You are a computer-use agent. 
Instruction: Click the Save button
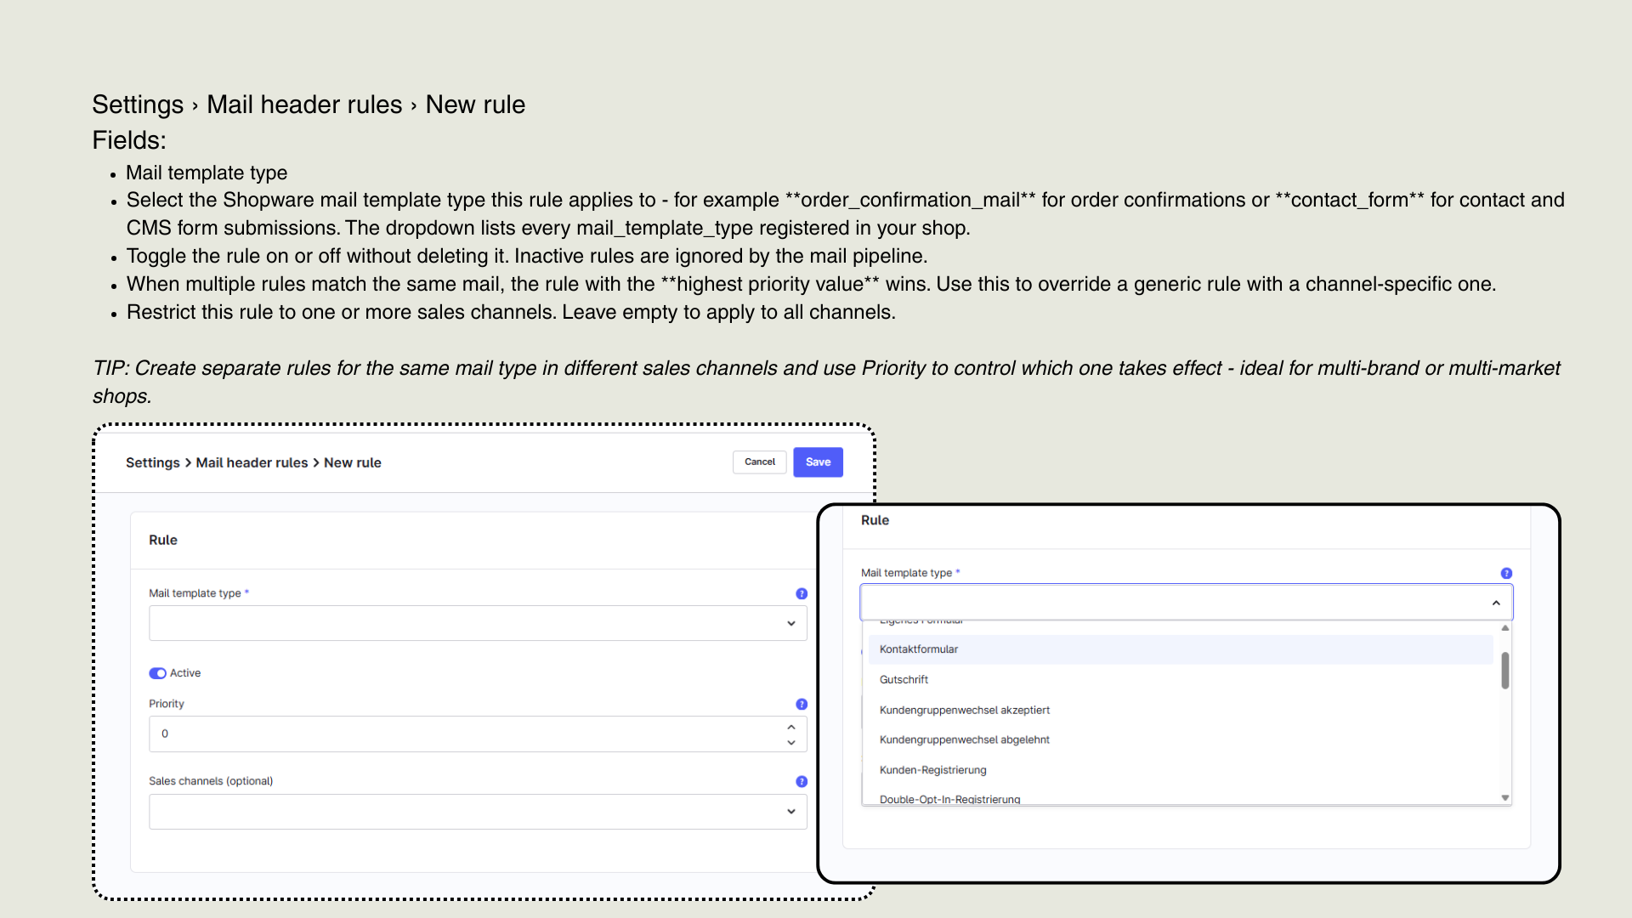(x=818, y=462)
